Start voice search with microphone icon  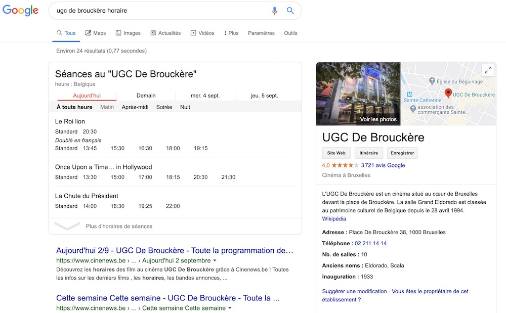coord(274,11)
